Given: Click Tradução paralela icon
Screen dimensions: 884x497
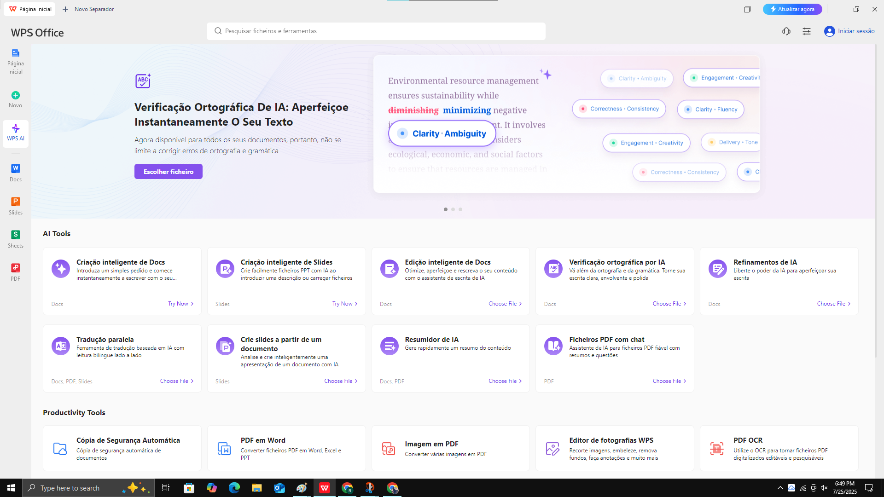Looking at the screenshot, I should 61,346.
